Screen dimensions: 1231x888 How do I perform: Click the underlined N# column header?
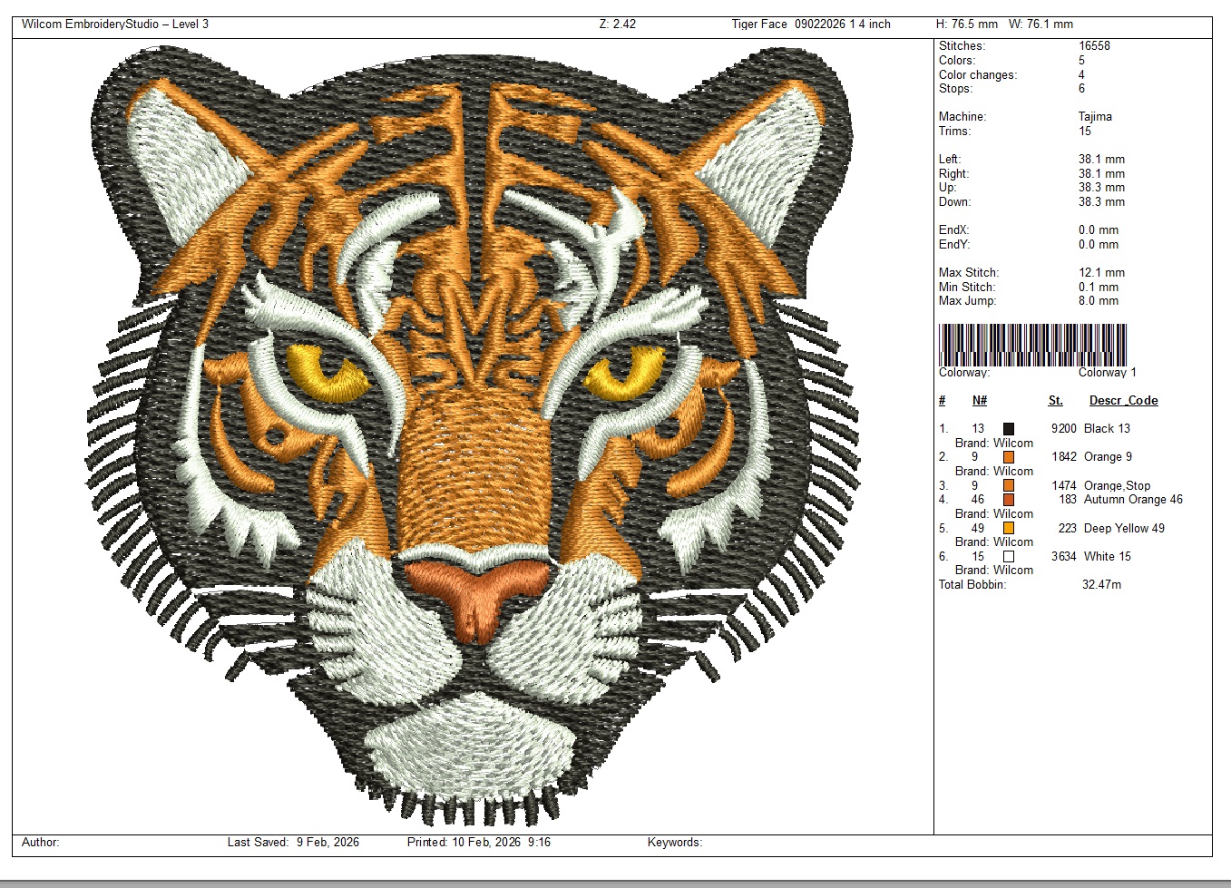click(979, 401)
